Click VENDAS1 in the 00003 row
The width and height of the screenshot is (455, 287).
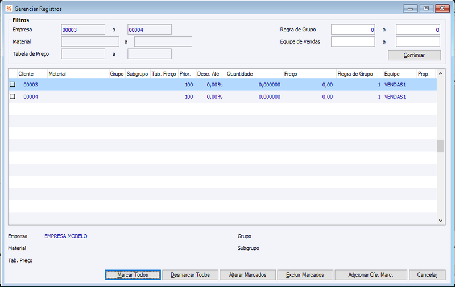(x=395, y=85)
